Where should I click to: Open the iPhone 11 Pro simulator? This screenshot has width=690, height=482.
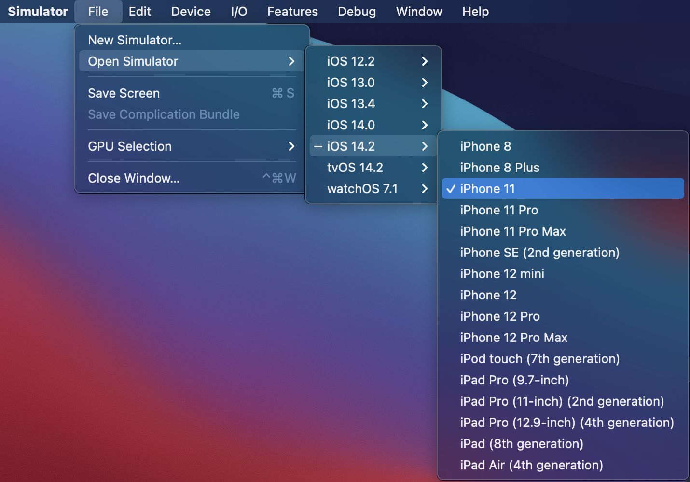point(563,210)
